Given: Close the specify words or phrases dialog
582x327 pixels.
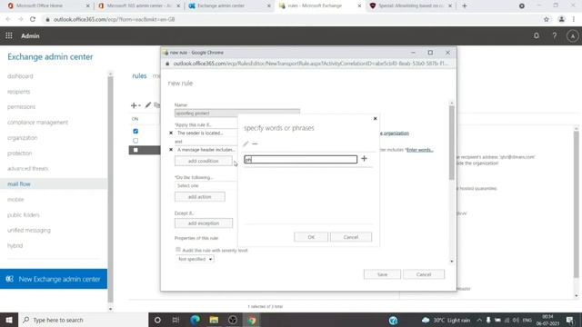Looking at the screenshot, I should 375,119.
